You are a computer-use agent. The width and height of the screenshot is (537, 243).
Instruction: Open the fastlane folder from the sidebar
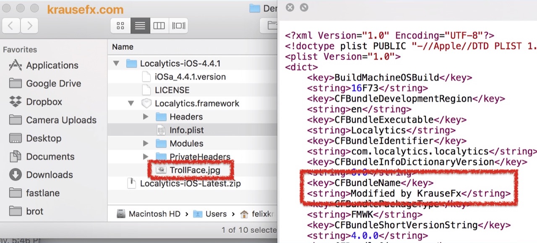click(43, 193)
